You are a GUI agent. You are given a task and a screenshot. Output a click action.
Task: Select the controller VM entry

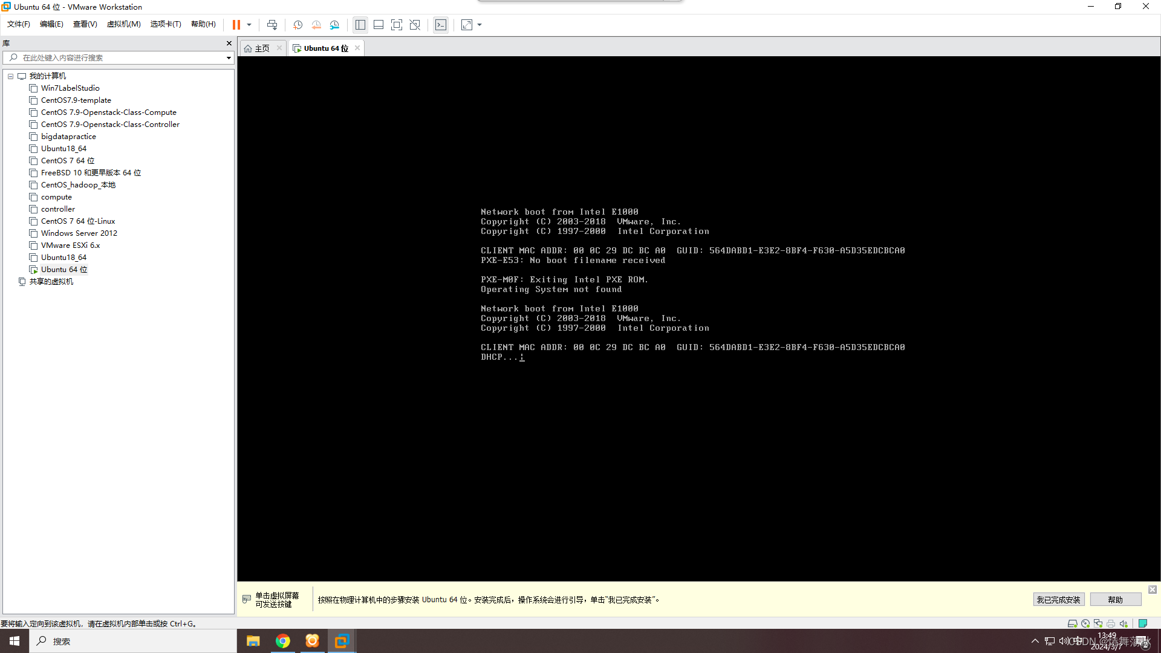click(58, 209)
